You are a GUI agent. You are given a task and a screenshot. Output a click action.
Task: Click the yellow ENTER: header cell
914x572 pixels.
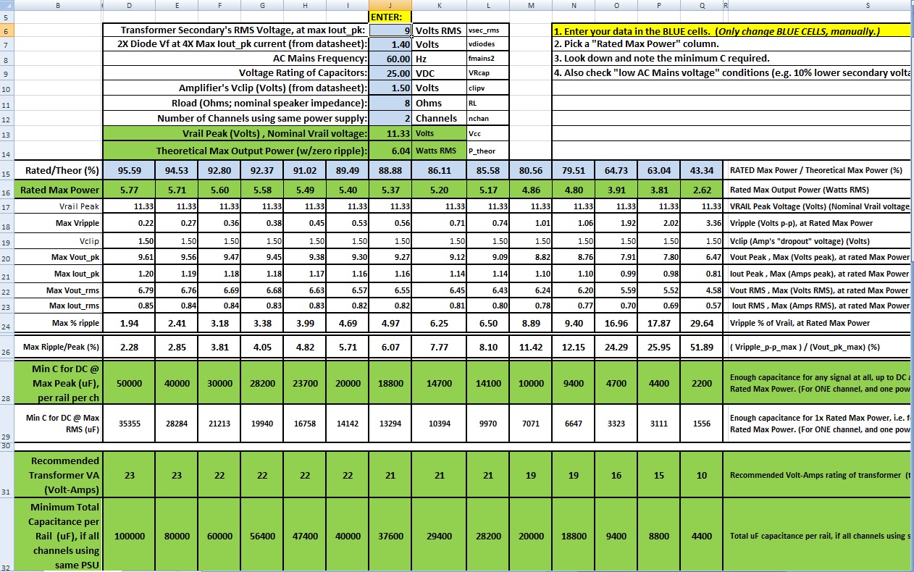[x=390, y=16]
